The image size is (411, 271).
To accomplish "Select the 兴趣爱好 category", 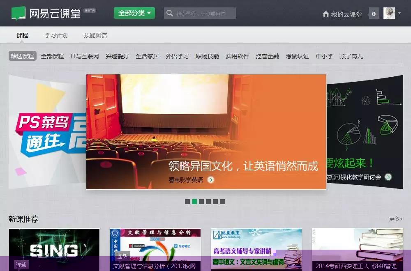I will point(118,56).
